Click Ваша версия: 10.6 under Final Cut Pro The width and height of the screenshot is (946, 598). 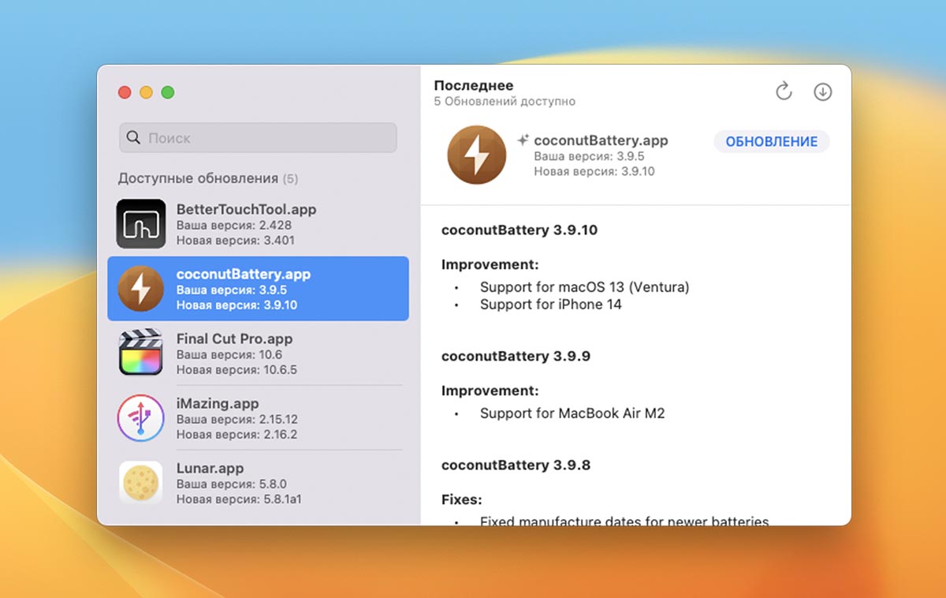coord(229,355)
